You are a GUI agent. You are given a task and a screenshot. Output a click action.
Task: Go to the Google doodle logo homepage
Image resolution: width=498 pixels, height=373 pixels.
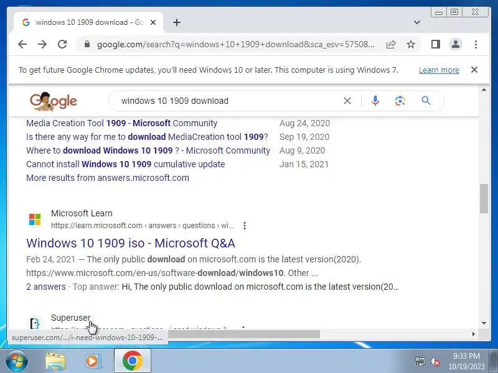coord(54,101)
